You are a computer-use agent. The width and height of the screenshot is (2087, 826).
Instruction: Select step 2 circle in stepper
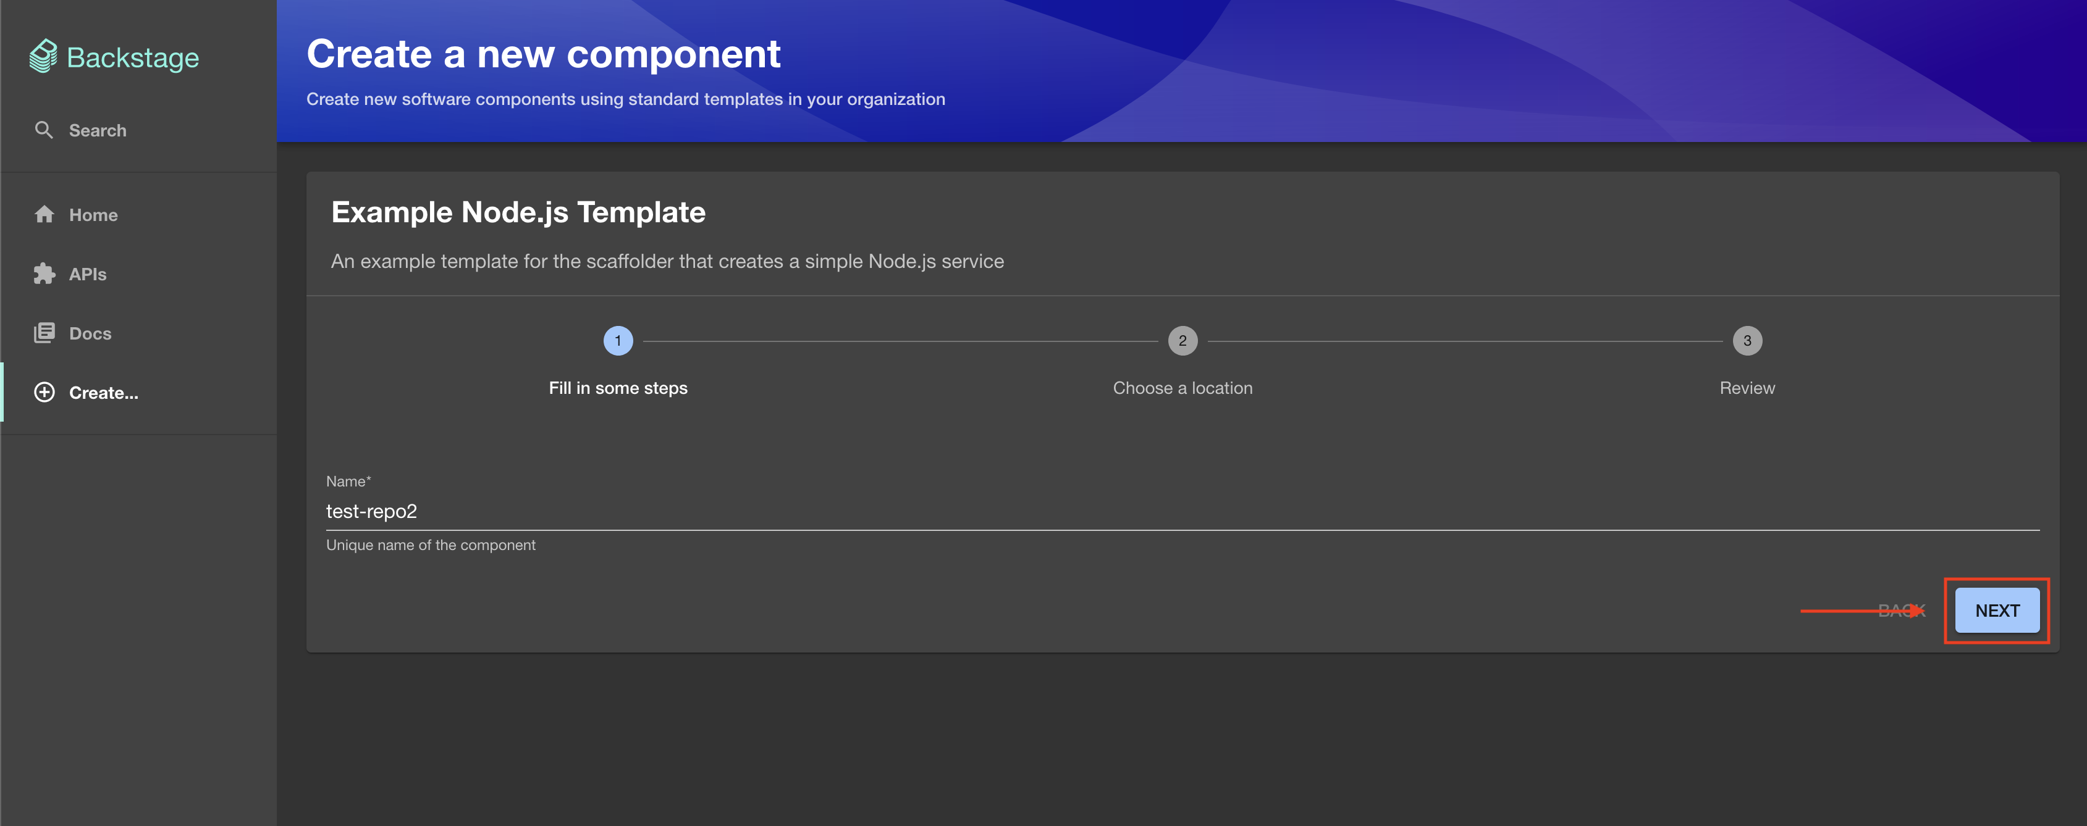(1182, 341)
